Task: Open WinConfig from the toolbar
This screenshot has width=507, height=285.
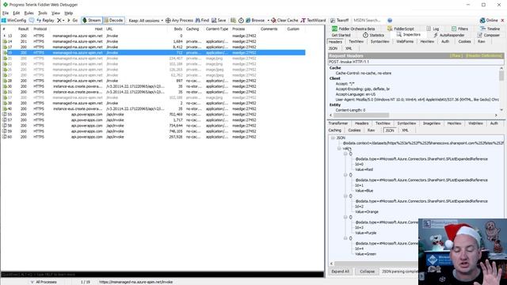Action: tap(13, 20)
